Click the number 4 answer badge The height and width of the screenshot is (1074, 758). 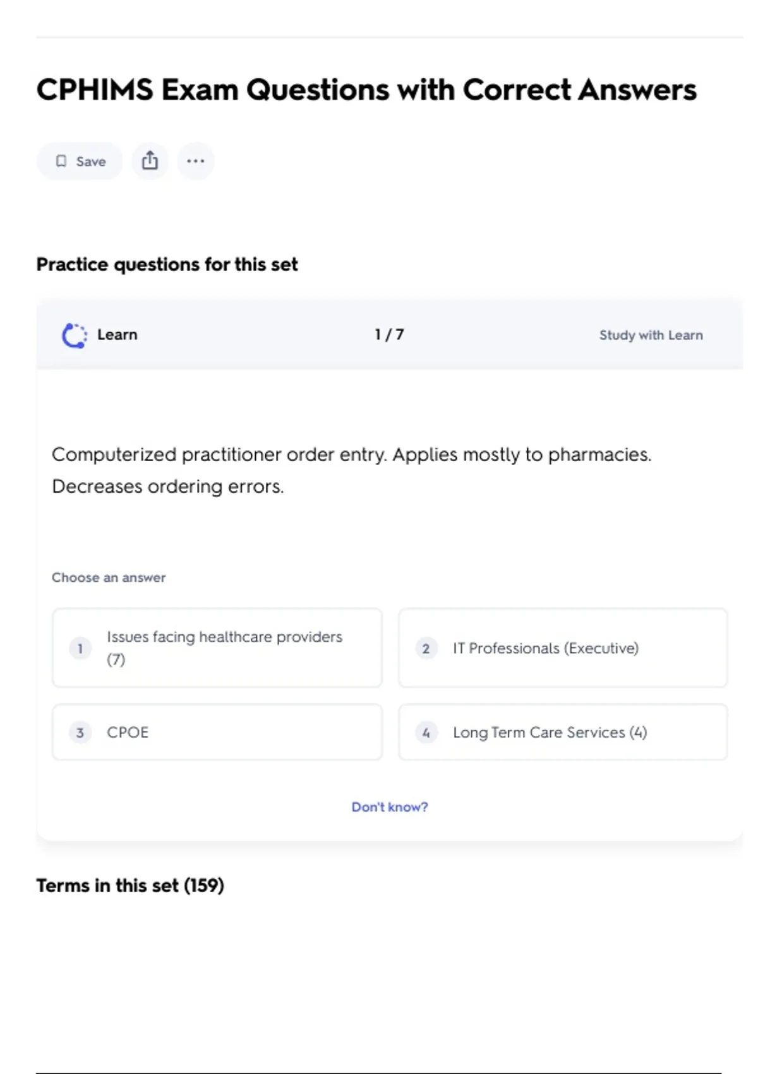426,733
